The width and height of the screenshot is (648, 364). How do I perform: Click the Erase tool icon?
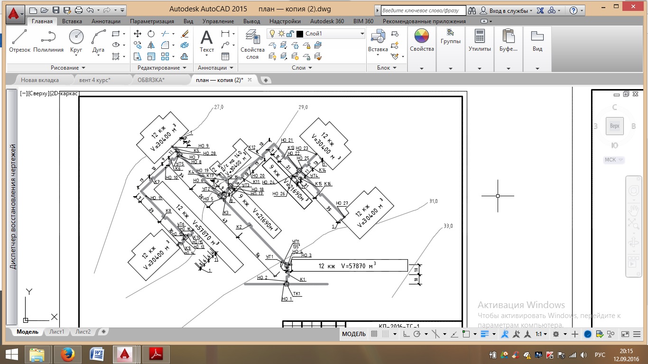185,34
